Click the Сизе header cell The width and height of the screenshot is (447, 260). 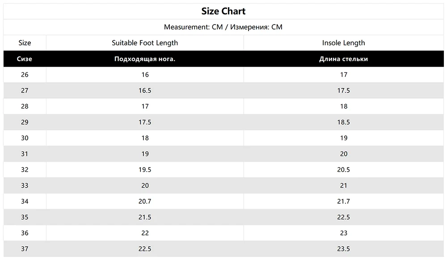(25, 59)
